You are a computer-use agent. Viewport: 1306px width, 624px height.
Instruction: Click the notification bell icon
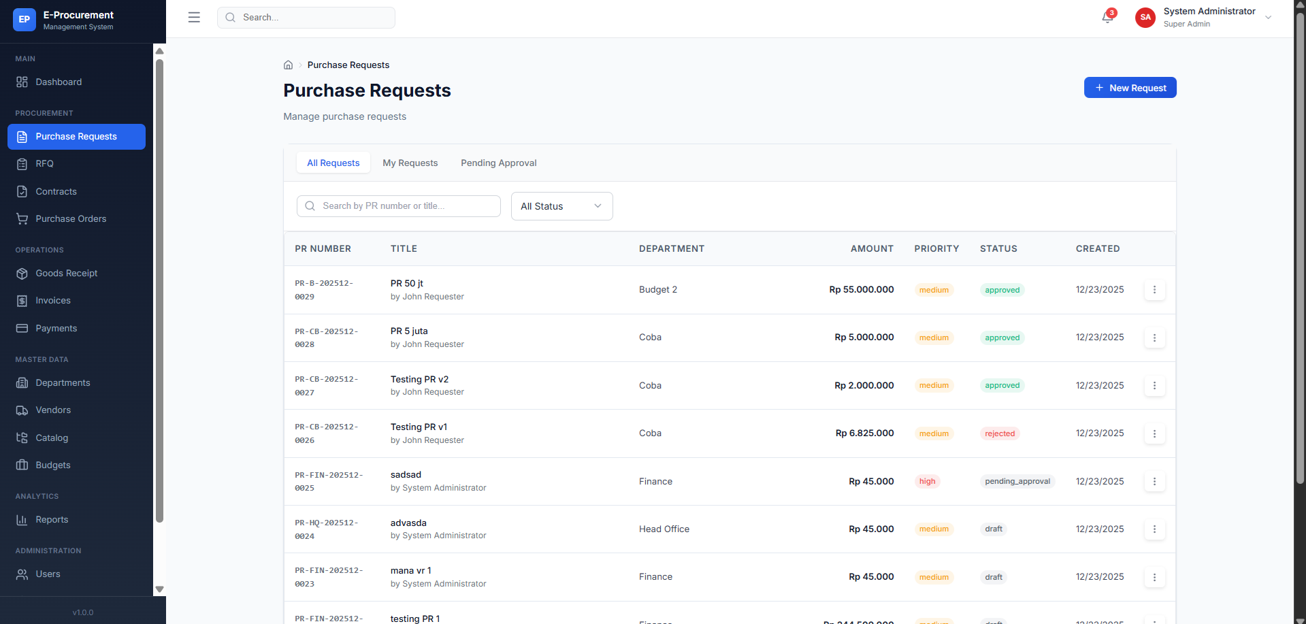pos(1106,18)
